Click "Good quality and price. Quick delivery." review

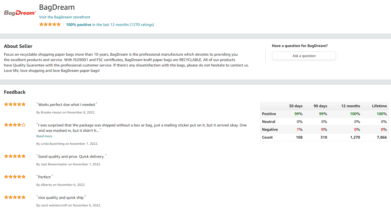tap(71, 156)
